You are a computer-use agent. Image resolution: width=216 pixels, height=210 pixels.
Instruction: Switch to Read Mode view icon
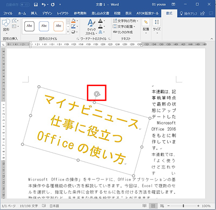click(144, 205)
